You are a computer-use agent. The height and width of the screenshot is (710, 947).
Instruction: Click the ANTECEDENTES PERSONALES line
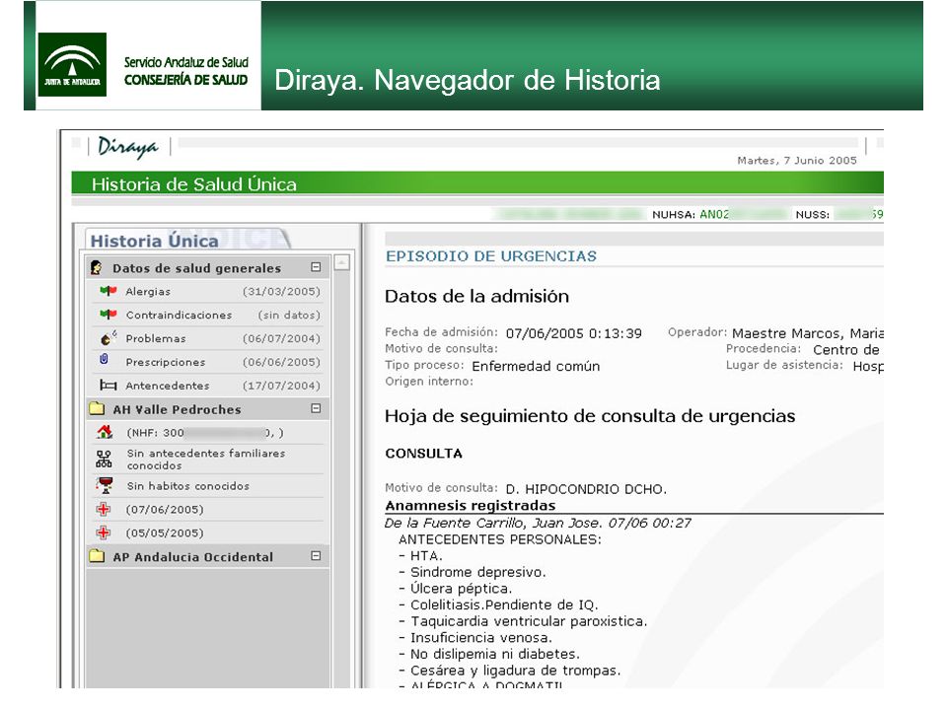(500, 539)
